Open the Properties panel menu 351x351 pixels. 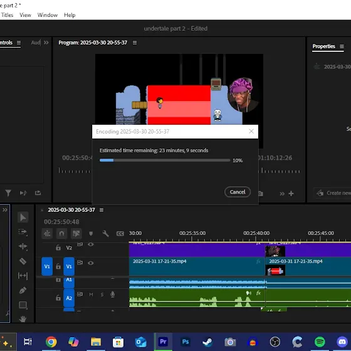(342, 46)
